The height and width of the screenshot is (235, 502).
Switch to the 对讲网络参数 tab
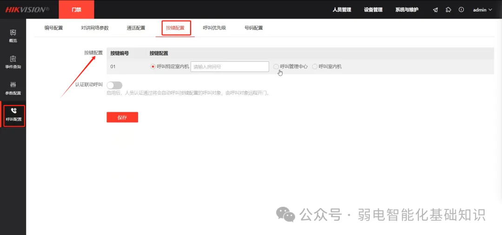(95, 28)
